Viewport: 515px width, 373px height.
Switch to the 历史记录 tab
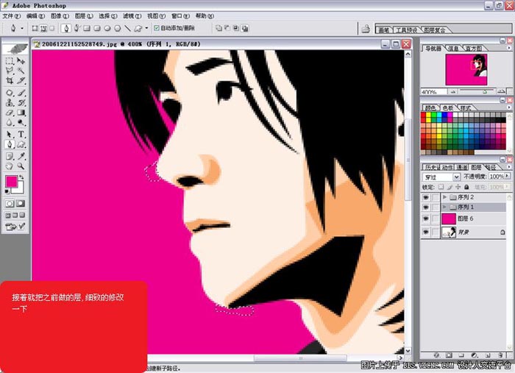pyautogui.click(x=432, y=167)
